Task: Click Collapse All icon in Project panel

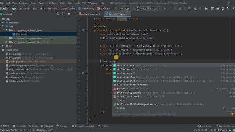Action: coord(63,14)
